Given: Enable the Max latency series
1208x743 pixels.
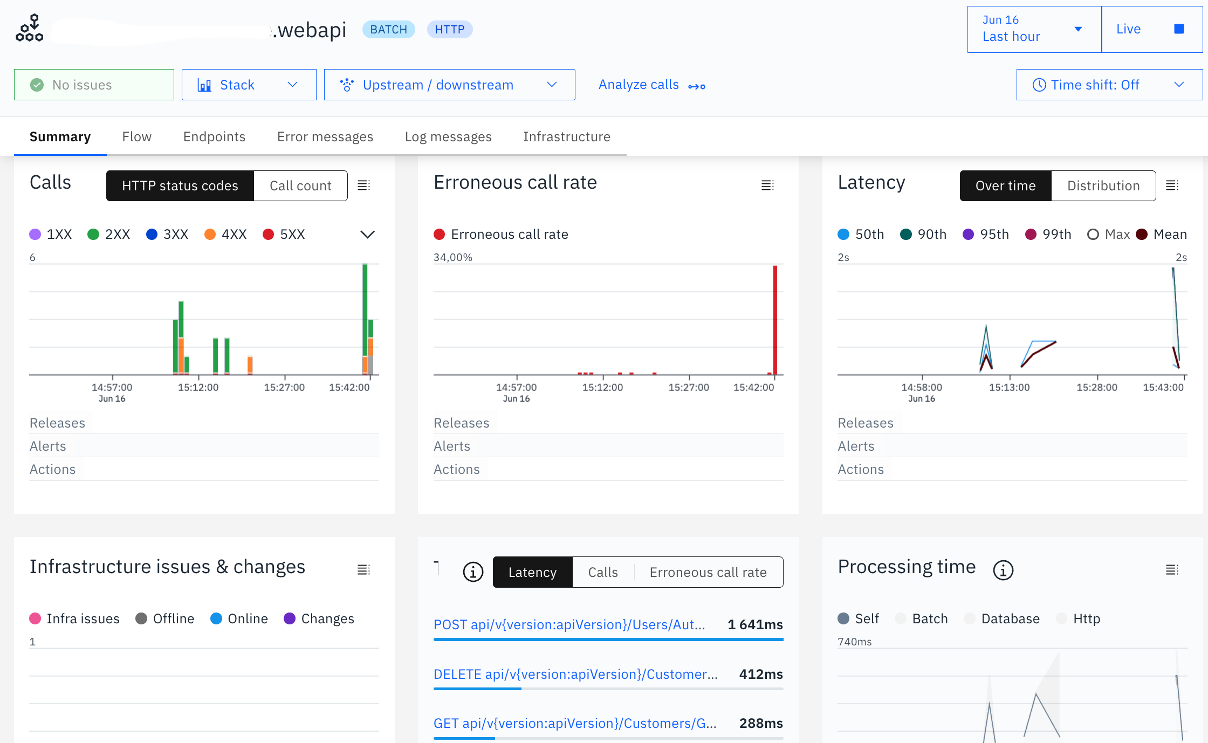Looking at the screenshot, I should pyautogui.click(x=1108, y=234).
